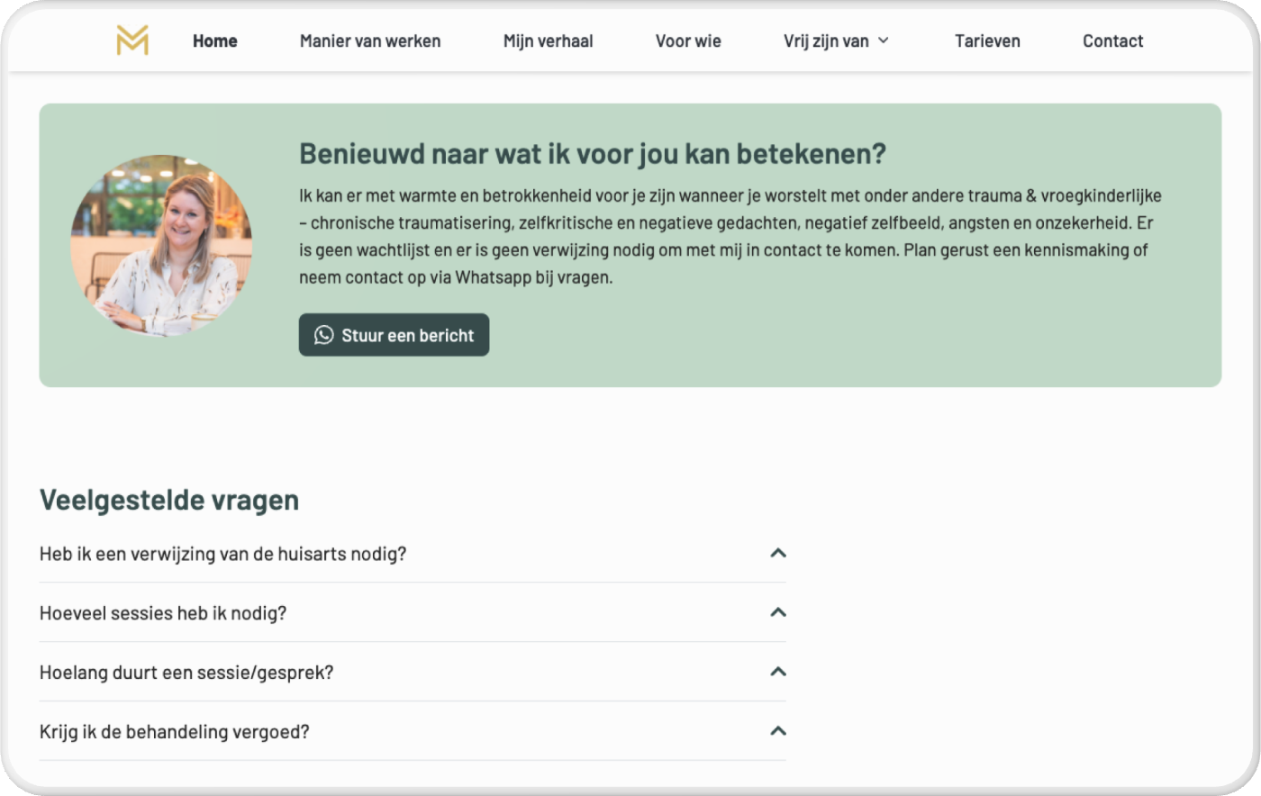Select the Hoeveel sessies heb ik nodig question text
Screen dimensions: 1261x796
pos(163,613)
